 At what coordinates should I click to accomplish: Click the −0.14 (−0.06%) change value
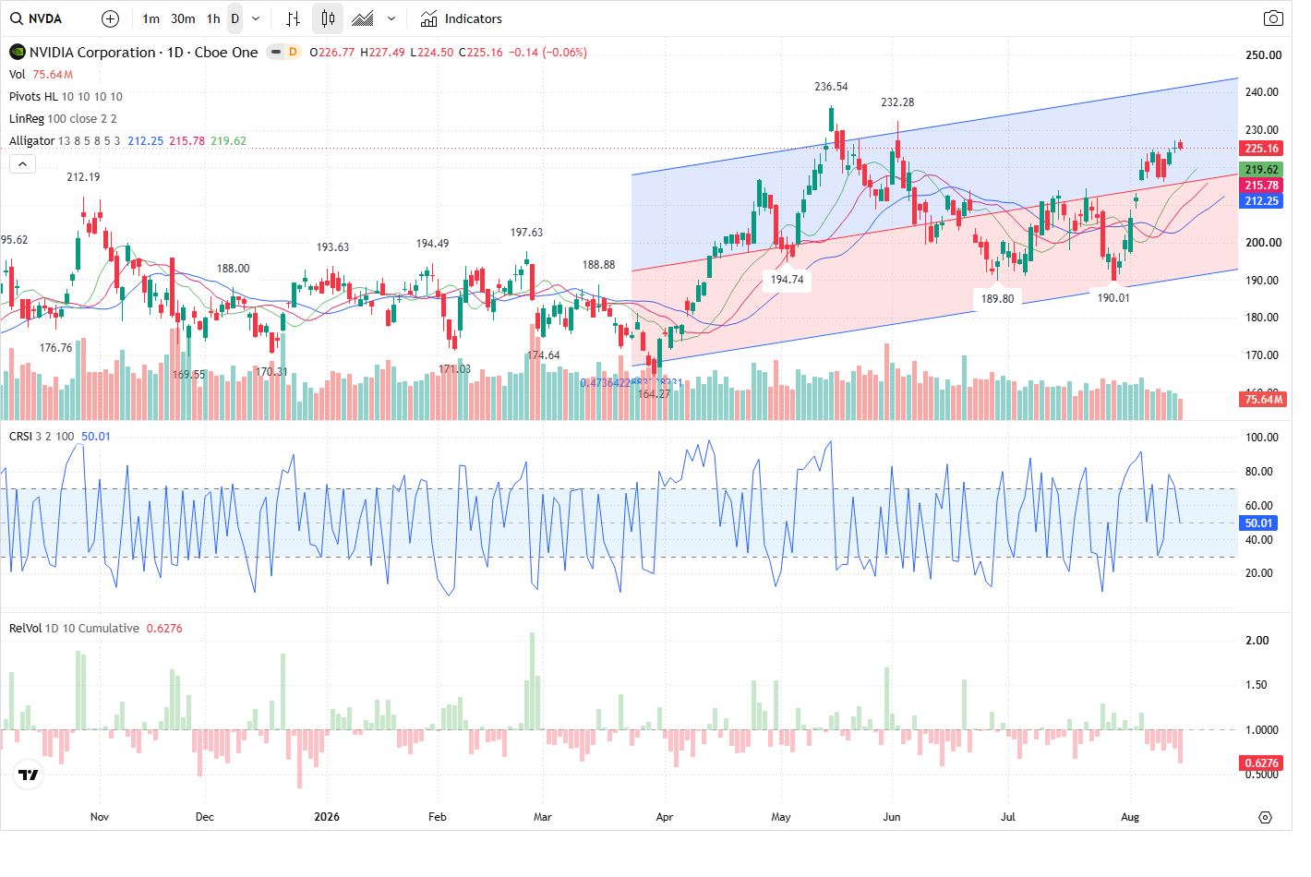coord(547,53)
